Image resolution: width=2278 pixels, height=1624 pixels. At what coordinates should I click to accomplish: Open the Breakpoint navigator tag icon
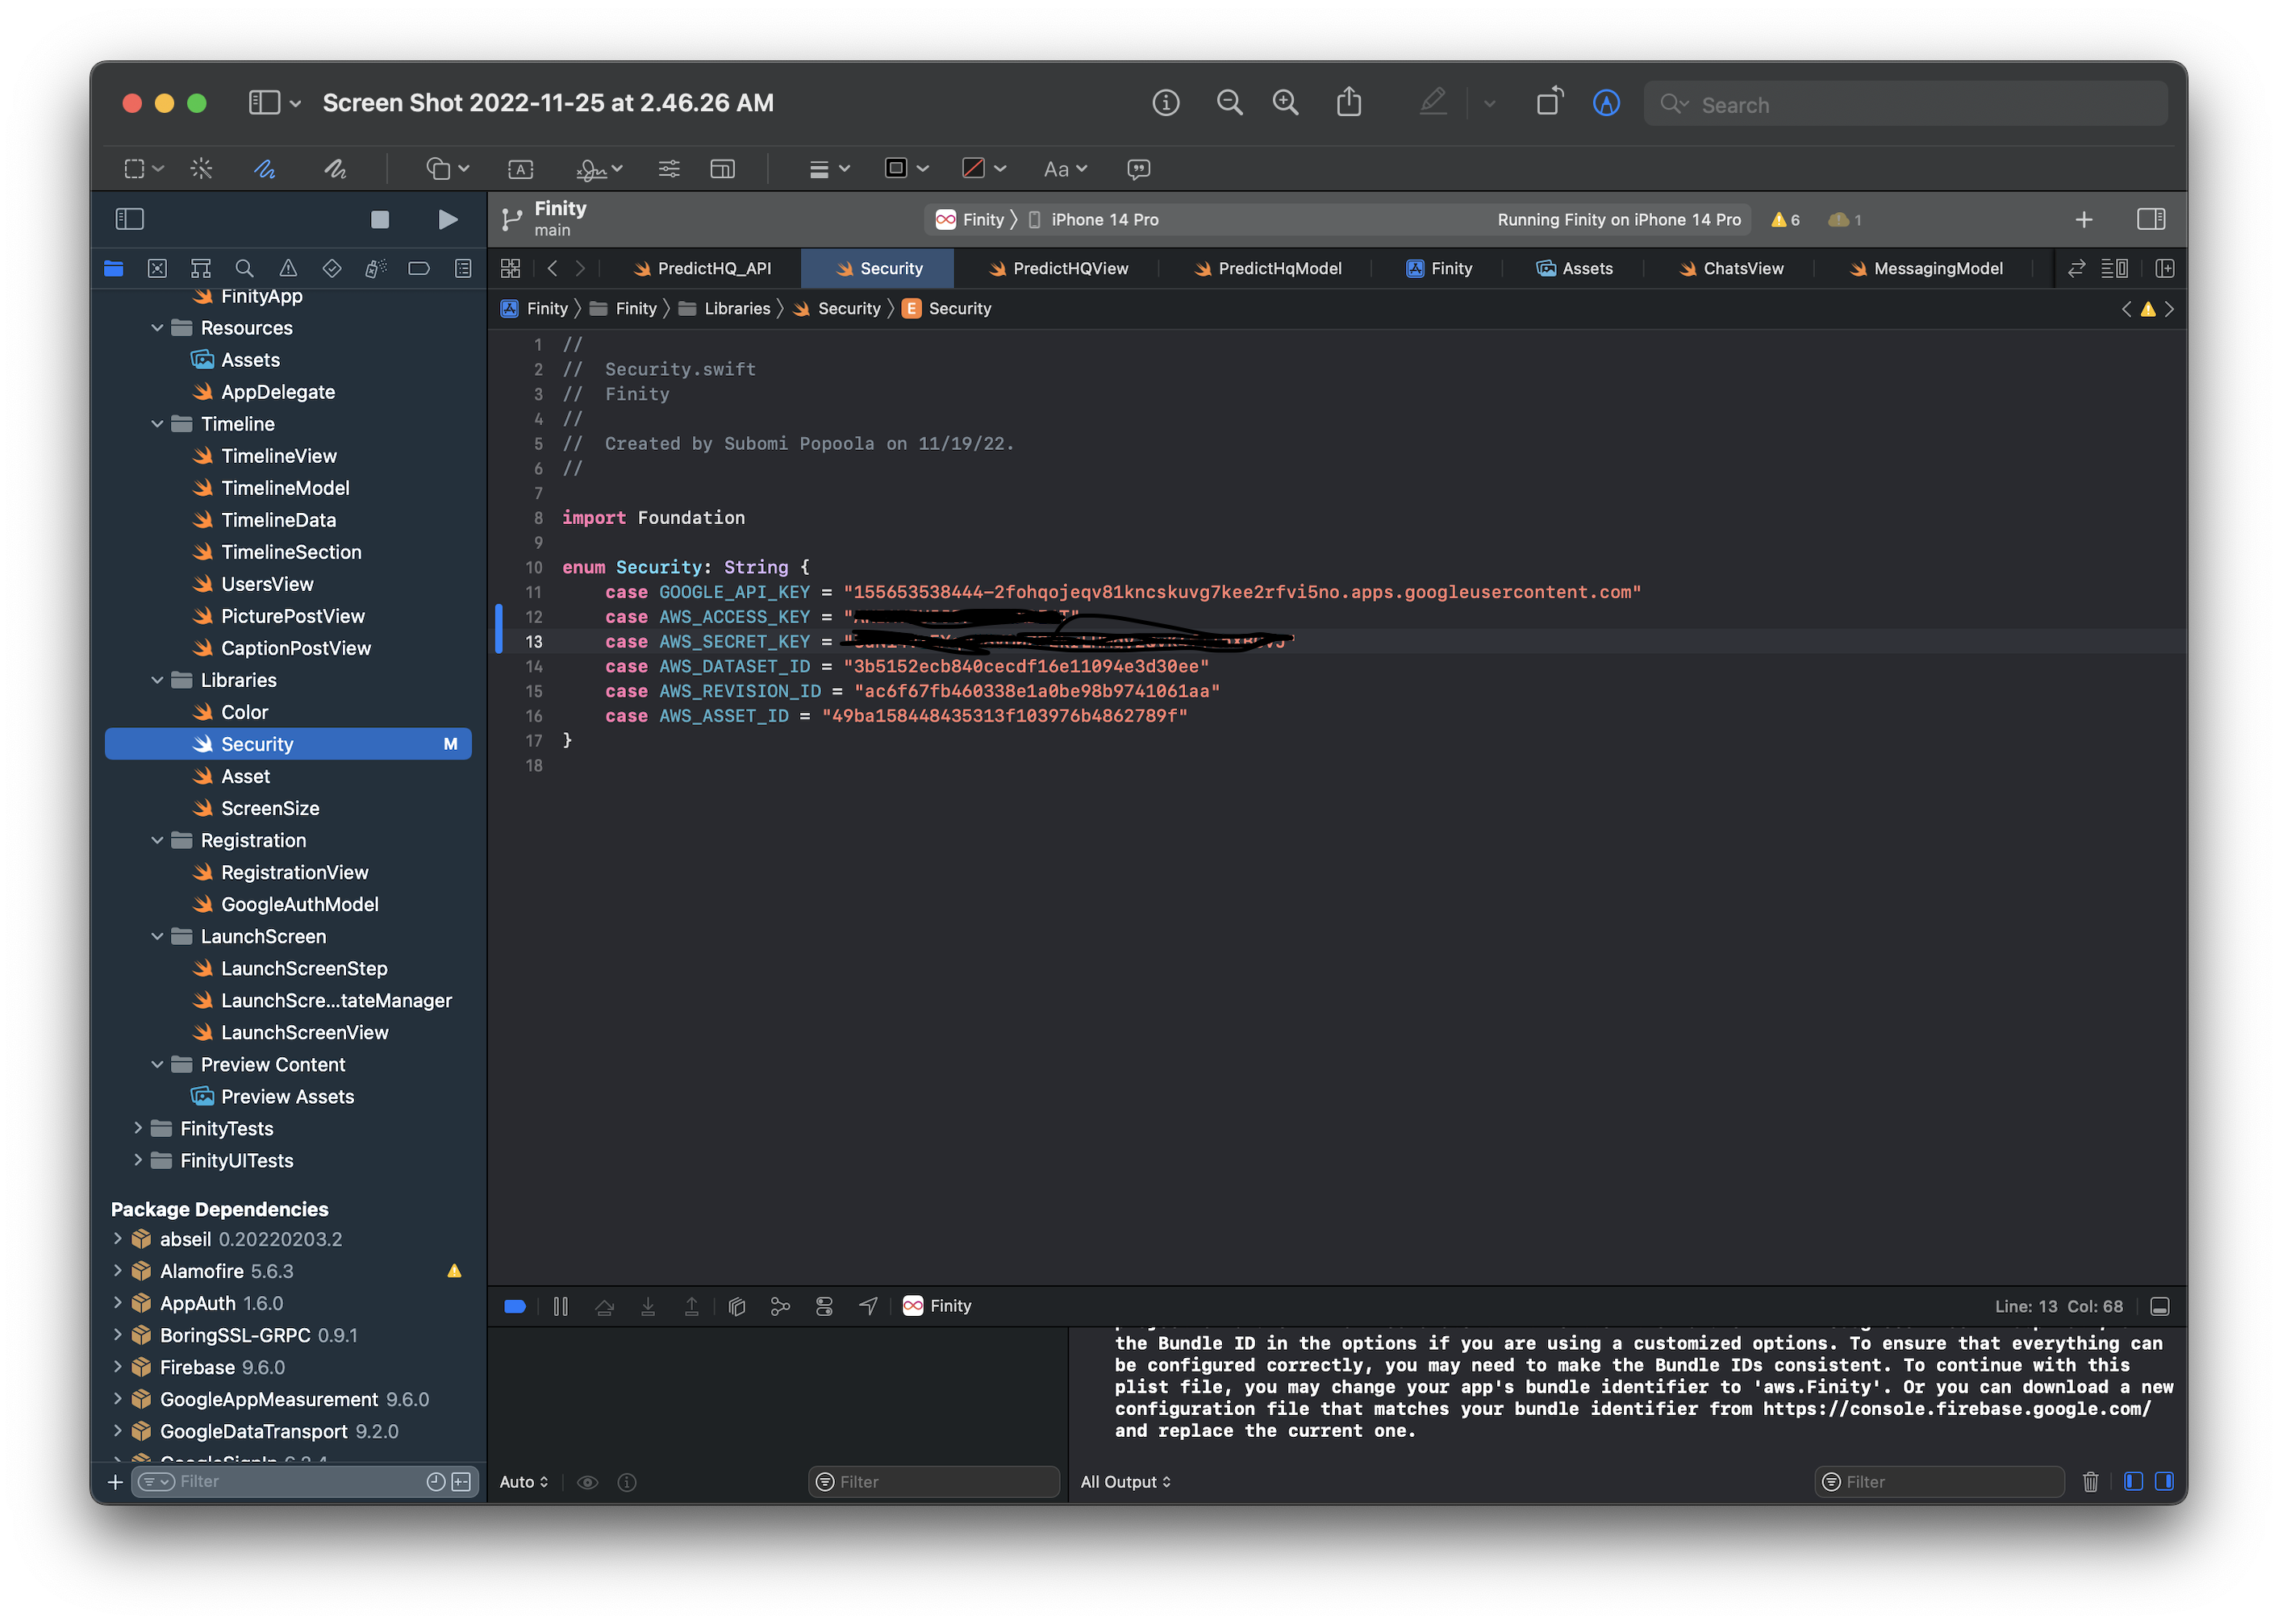click(x=419, y=268)
